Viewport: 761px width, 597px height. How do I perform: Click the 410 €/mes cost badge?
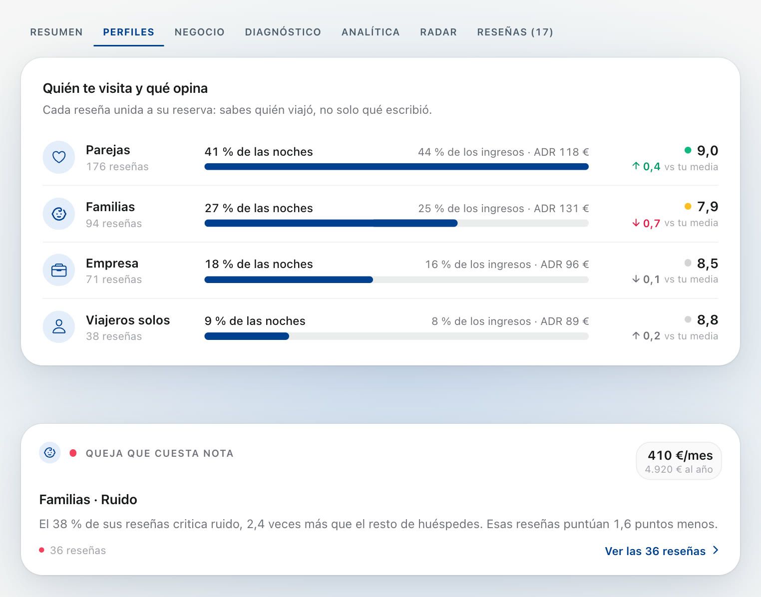point(679,461)
